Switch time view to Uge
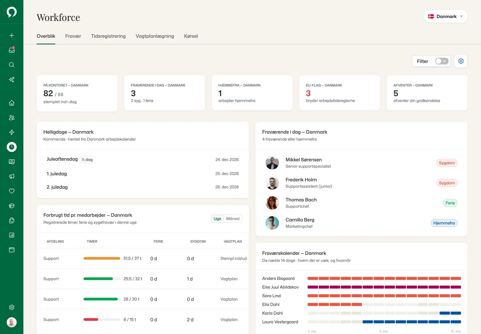This screenshot has height=334, width=481. click(217, 219)
